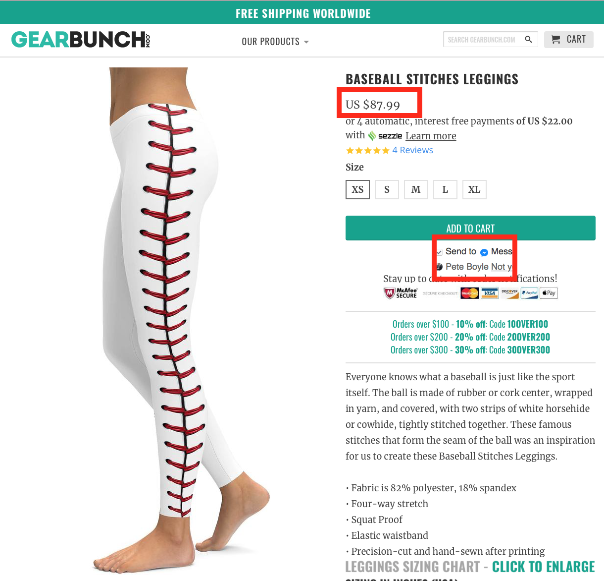Click the Apple Pay payment icon
604x581 pixels.
pyautogui.click(x=549, y=293)
